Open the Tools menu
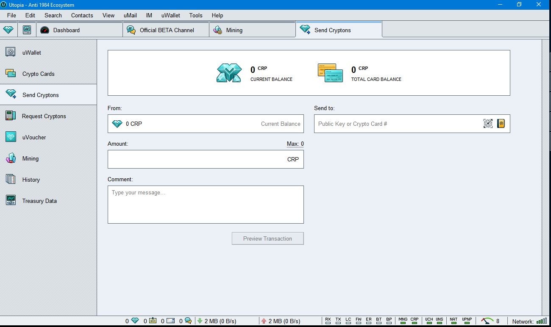This screenshot has height=327, width=551. pos(196,15)
